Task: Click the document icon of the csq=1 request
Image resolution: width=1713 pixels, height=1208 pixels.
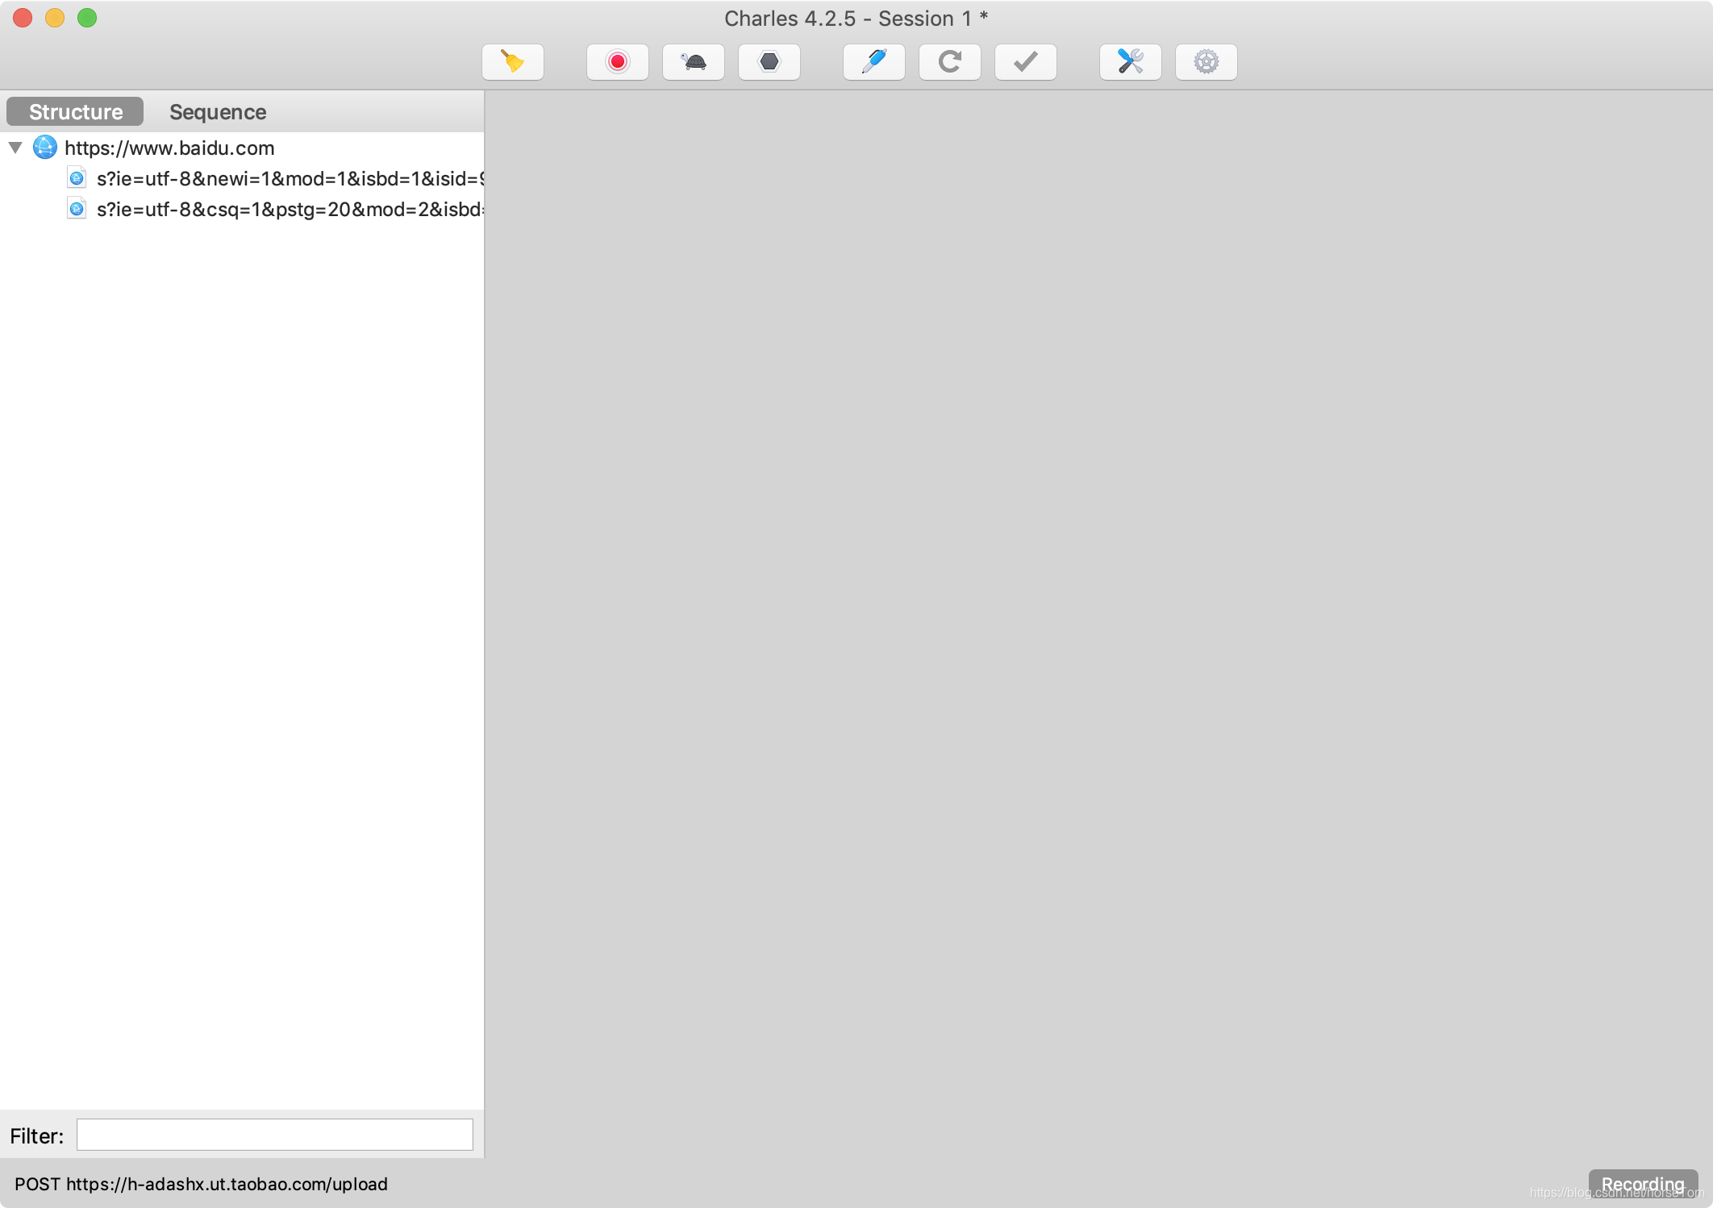Action: point(77,209)
